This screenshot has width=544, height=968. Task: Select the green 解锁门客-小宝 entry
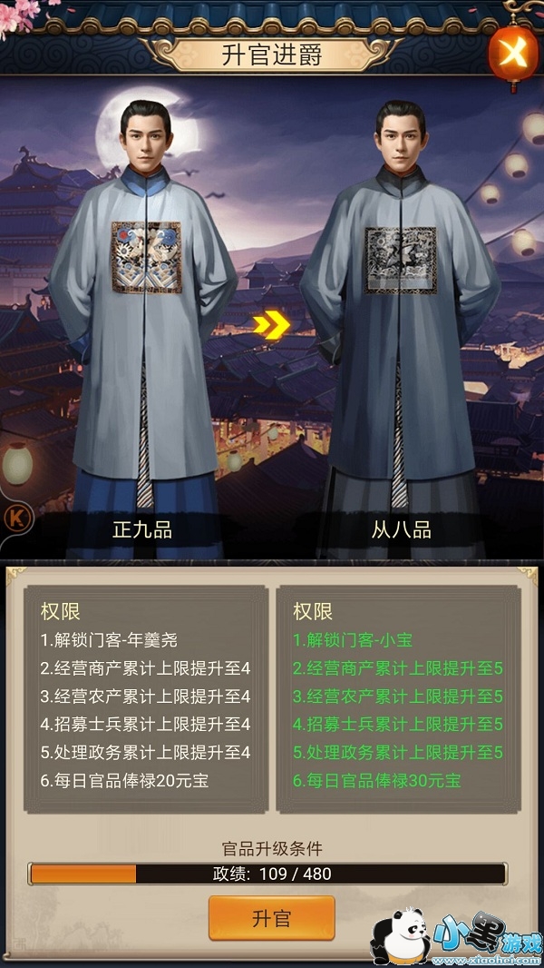tap(353, 640)
